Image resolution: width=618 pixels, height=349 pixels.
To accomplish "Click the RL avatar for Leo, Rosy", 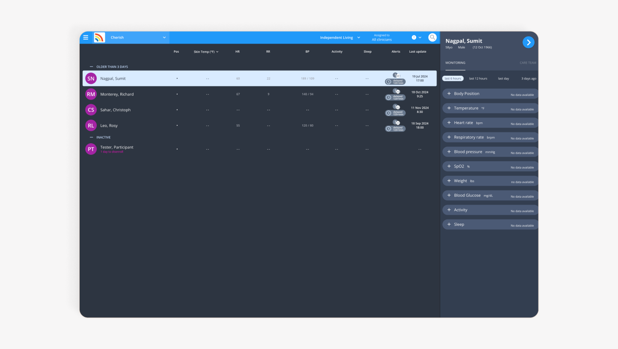I will tap(91, 126).
